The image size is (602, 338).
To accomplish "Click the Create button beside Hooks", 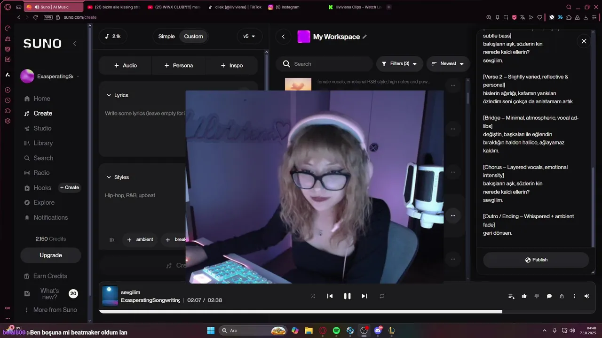I will click(70, 188).
